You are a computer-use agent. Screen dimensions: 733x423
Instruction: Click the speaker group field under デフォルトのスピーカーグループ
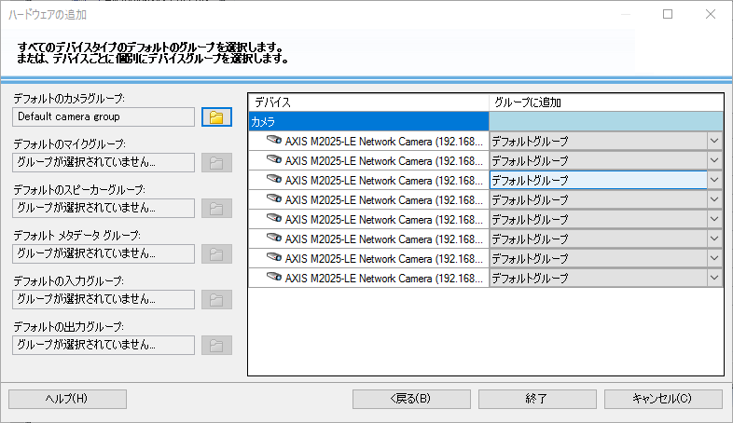tap(104, 208)
